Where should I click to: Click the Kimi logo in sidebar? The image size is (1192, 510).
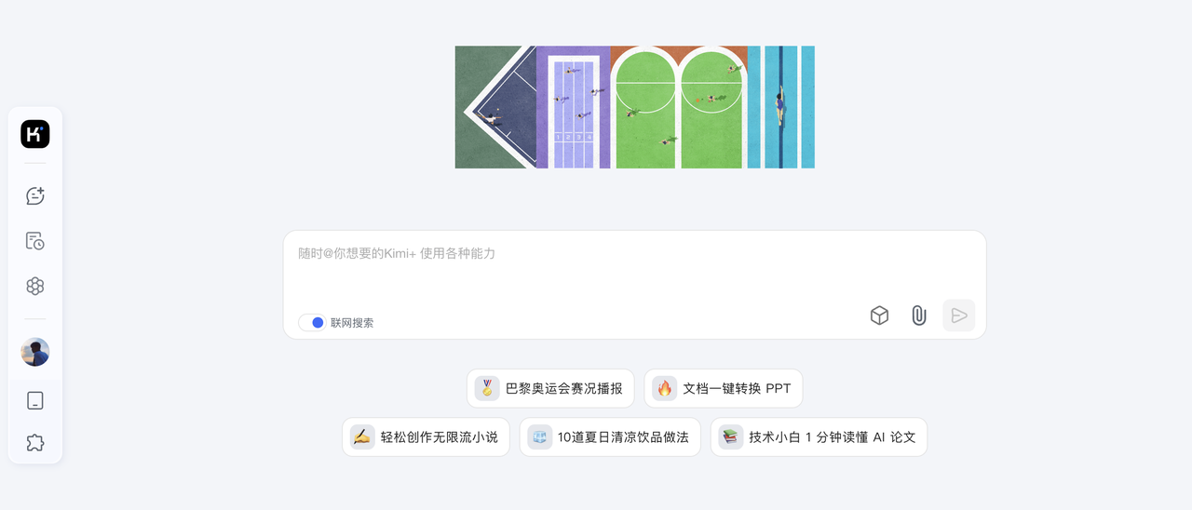pyautogui.click(x=35, y=134)
